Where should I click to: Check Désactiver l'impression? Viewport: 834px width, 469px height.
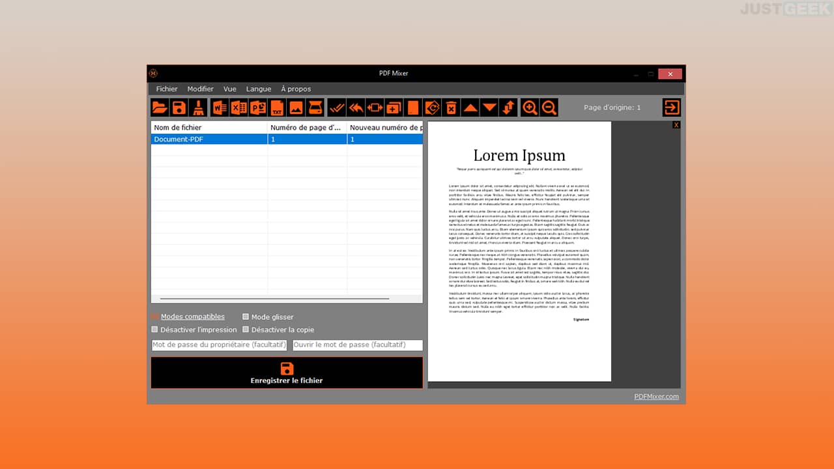pyautogui.click(x=154, y=330)
